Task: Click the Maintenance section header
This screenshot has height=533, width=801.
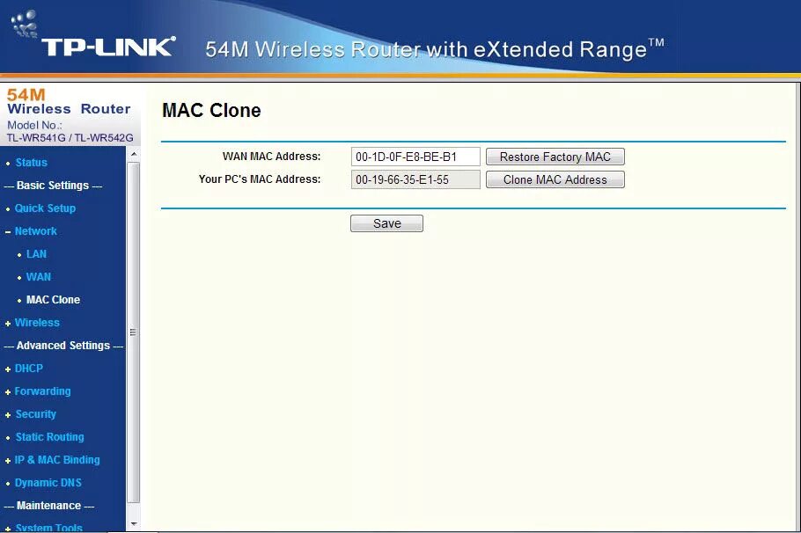Action: (49, 506)
